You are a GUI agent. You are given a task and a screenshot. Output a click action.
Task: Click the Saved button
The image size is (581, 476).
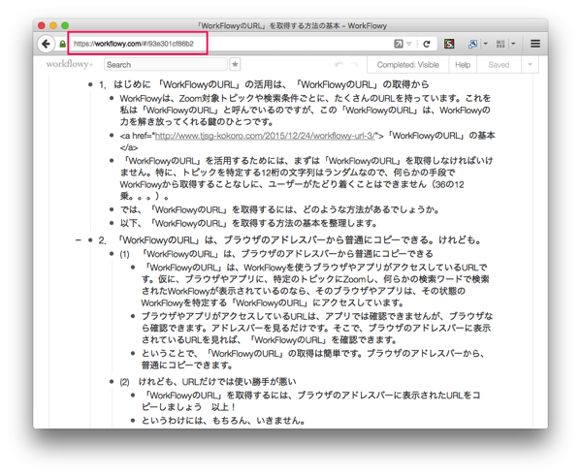[x=499, y=65]
